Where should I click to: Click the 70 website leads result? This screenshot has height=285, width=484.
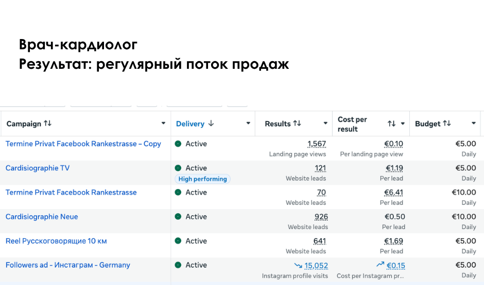pyautogui.click(x=321, y=193)
